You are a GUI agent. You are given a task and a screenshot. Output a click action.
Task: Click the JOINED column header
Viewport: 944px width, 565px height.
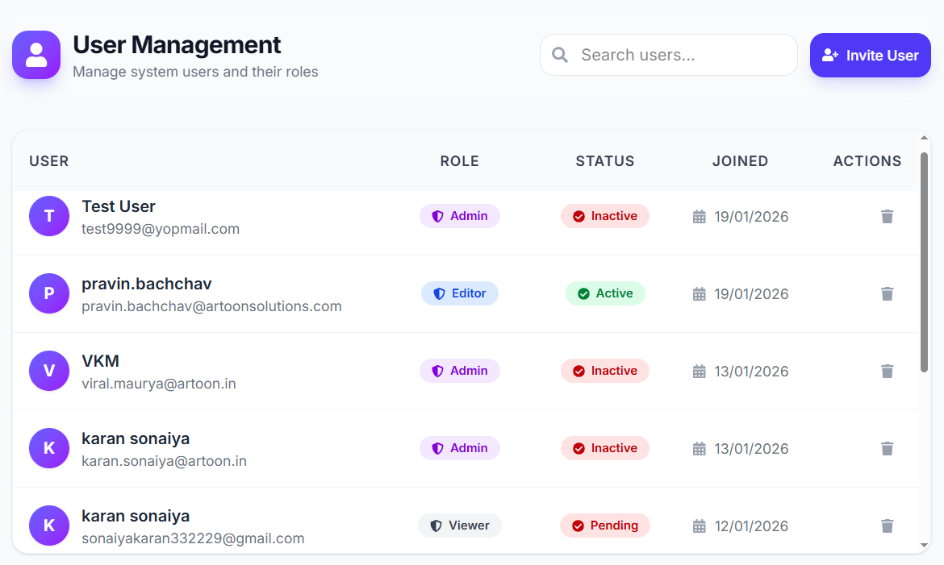tap(740, 161)
